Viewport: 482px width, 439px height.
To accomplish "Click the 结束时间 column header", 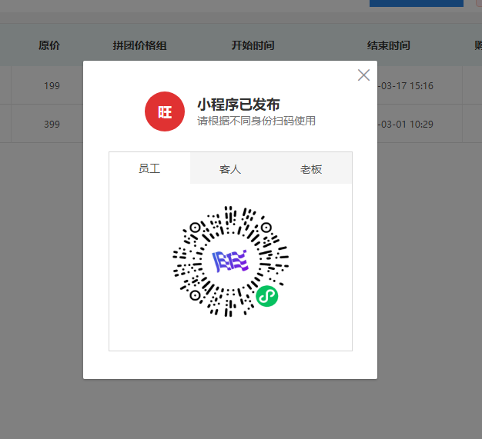I will (389, 45).
